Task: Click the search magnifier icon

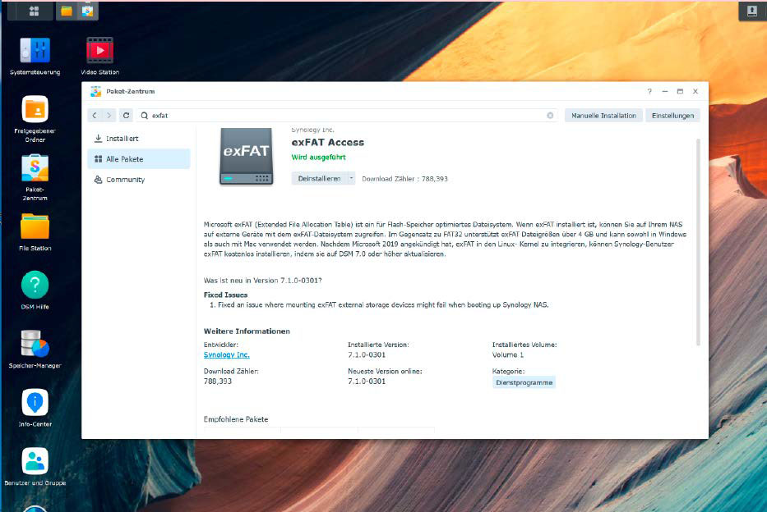Action: click(x=145, y=116)
